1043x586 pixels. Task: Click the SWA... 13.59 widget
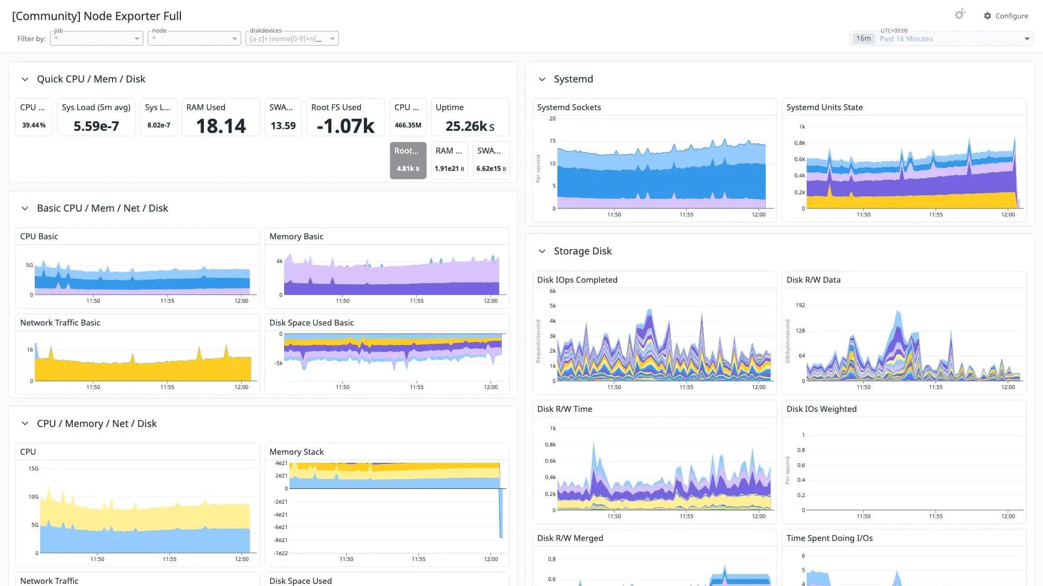(283, 117)
